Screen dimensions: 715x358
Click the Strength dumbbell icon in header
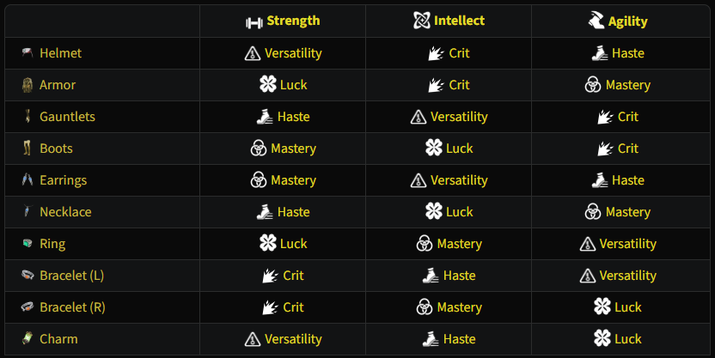point(254,21)
